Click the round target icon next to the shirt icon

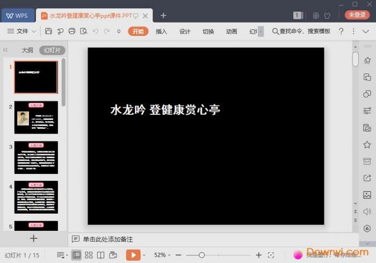(x=316, y=16)
